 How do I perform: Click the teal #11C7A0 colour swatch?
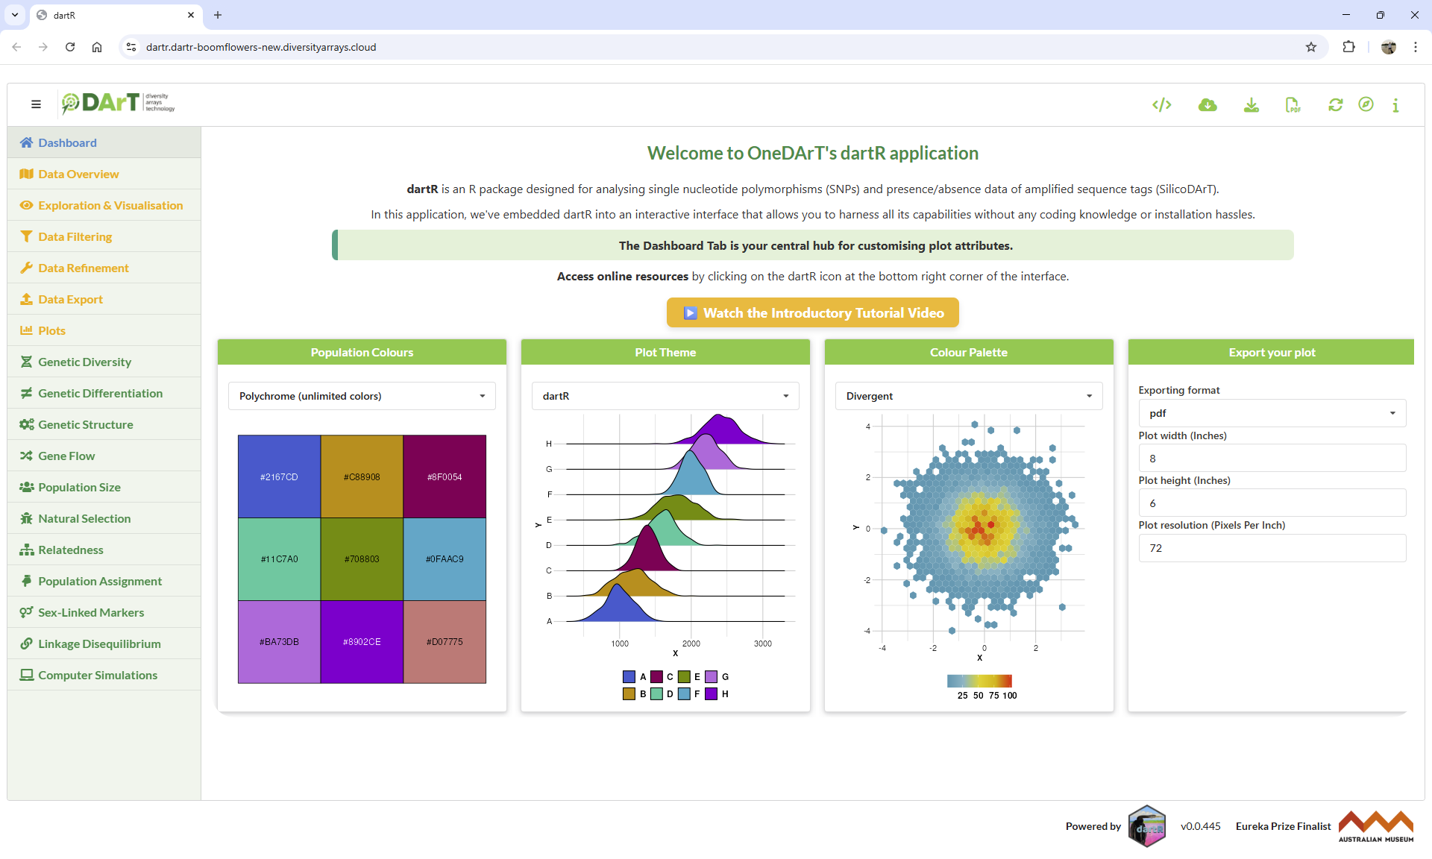click(279, 559)
